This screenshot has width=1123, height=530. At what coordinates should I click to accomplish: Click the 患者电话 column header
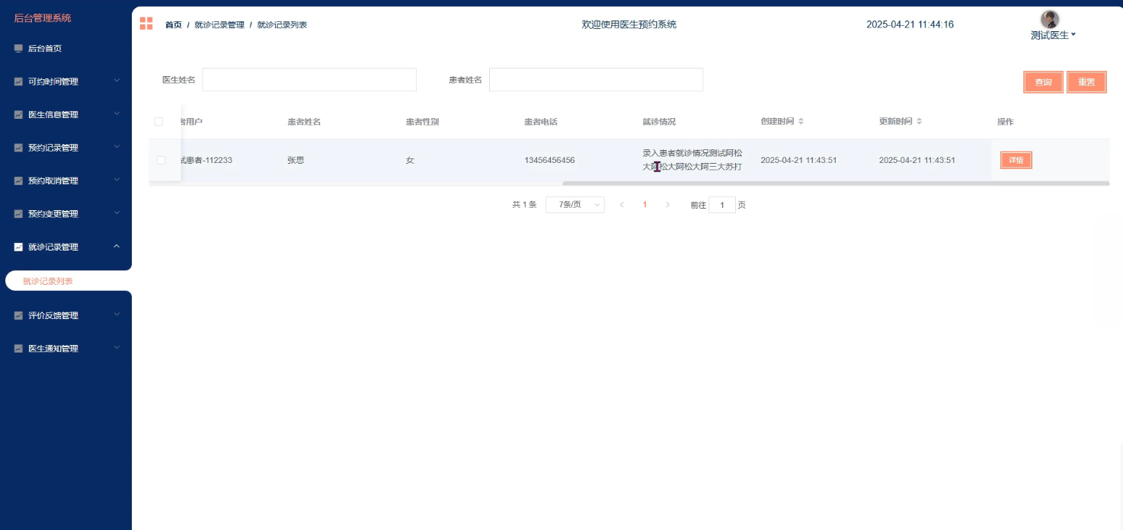tap(541, 122)
